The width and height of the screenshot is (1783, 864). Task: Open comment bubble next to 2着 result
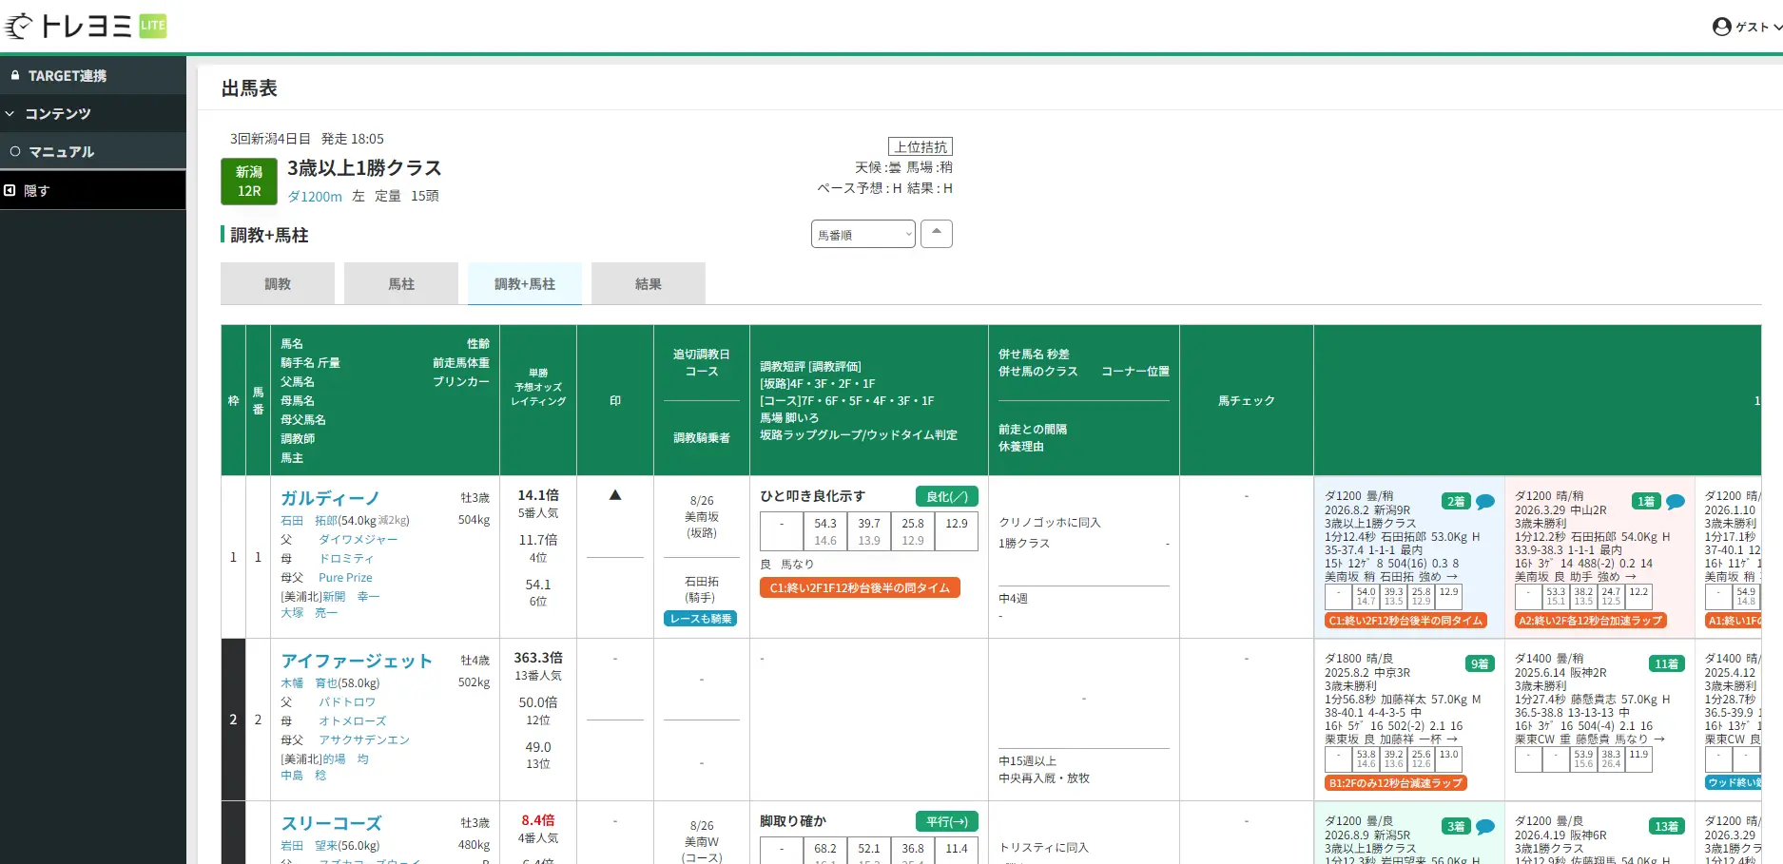pyautogui.click(x=1485, y=502)
